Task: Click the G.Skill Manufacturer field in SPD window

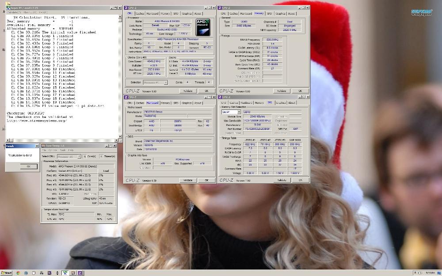Action: (x=257, y=125)
